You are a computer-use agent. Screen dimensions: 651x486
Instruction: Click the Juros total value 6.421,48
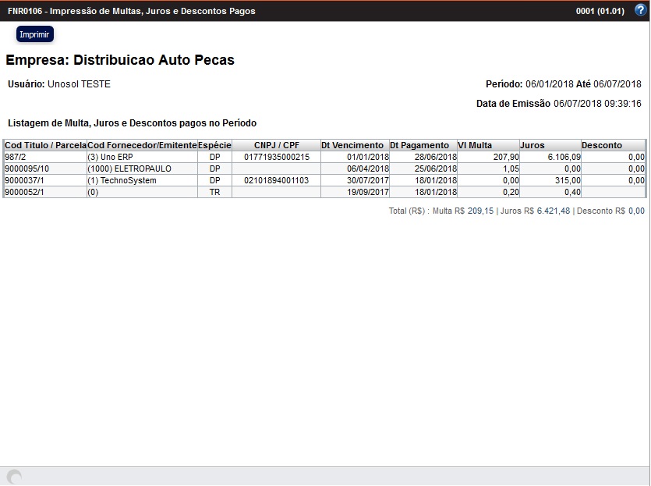pos(553,211)
